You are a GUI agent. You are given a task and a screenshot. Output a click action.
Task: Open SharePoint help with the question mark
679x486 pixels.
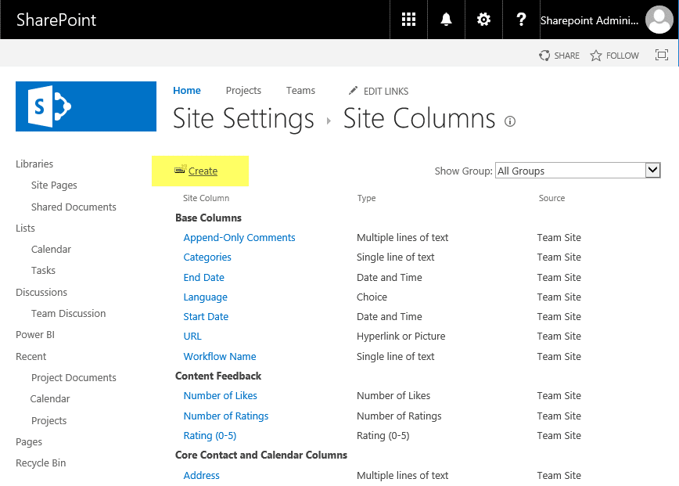[521, 20]
